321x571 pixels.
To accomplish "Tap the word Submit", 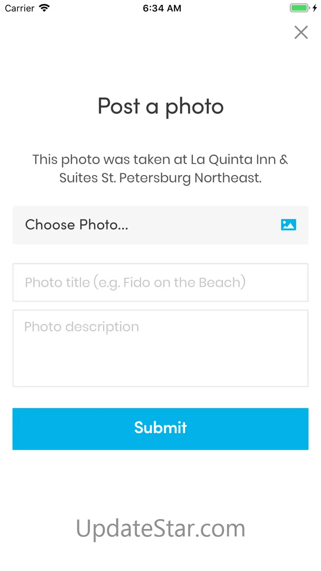I will [160, 428].
